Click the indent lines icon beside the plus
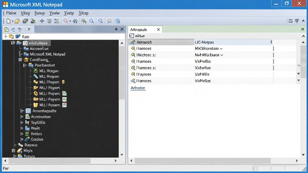Screen dimensions: 308x173 tap(57, 21)
